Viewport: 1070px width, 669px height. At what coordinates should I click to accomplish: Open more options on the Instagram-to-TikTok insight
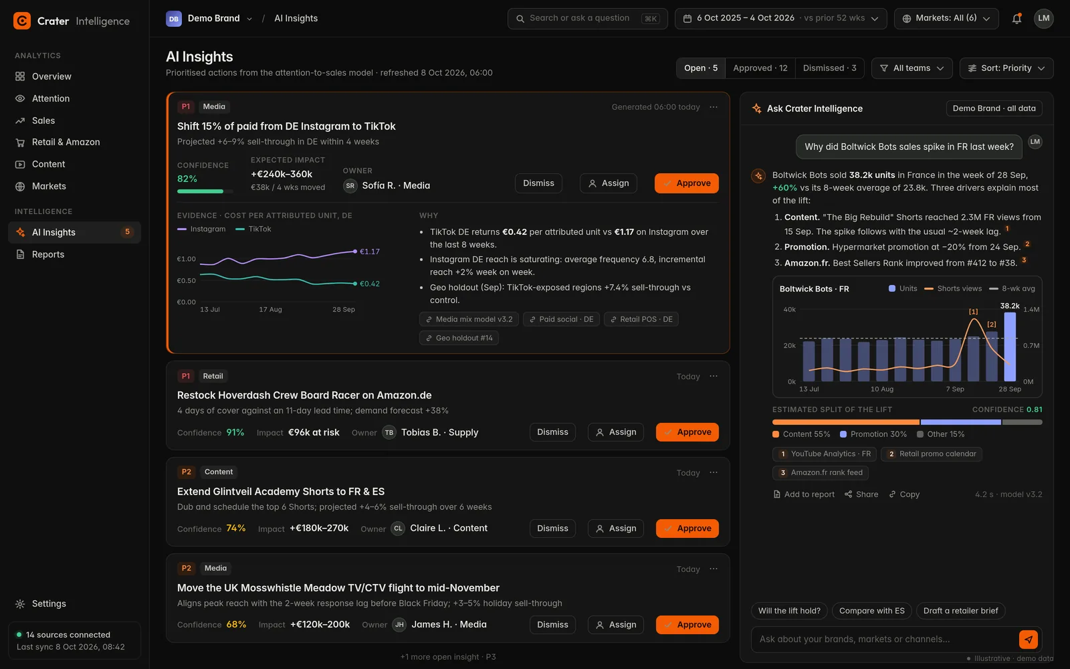click(x=714, y=107)
